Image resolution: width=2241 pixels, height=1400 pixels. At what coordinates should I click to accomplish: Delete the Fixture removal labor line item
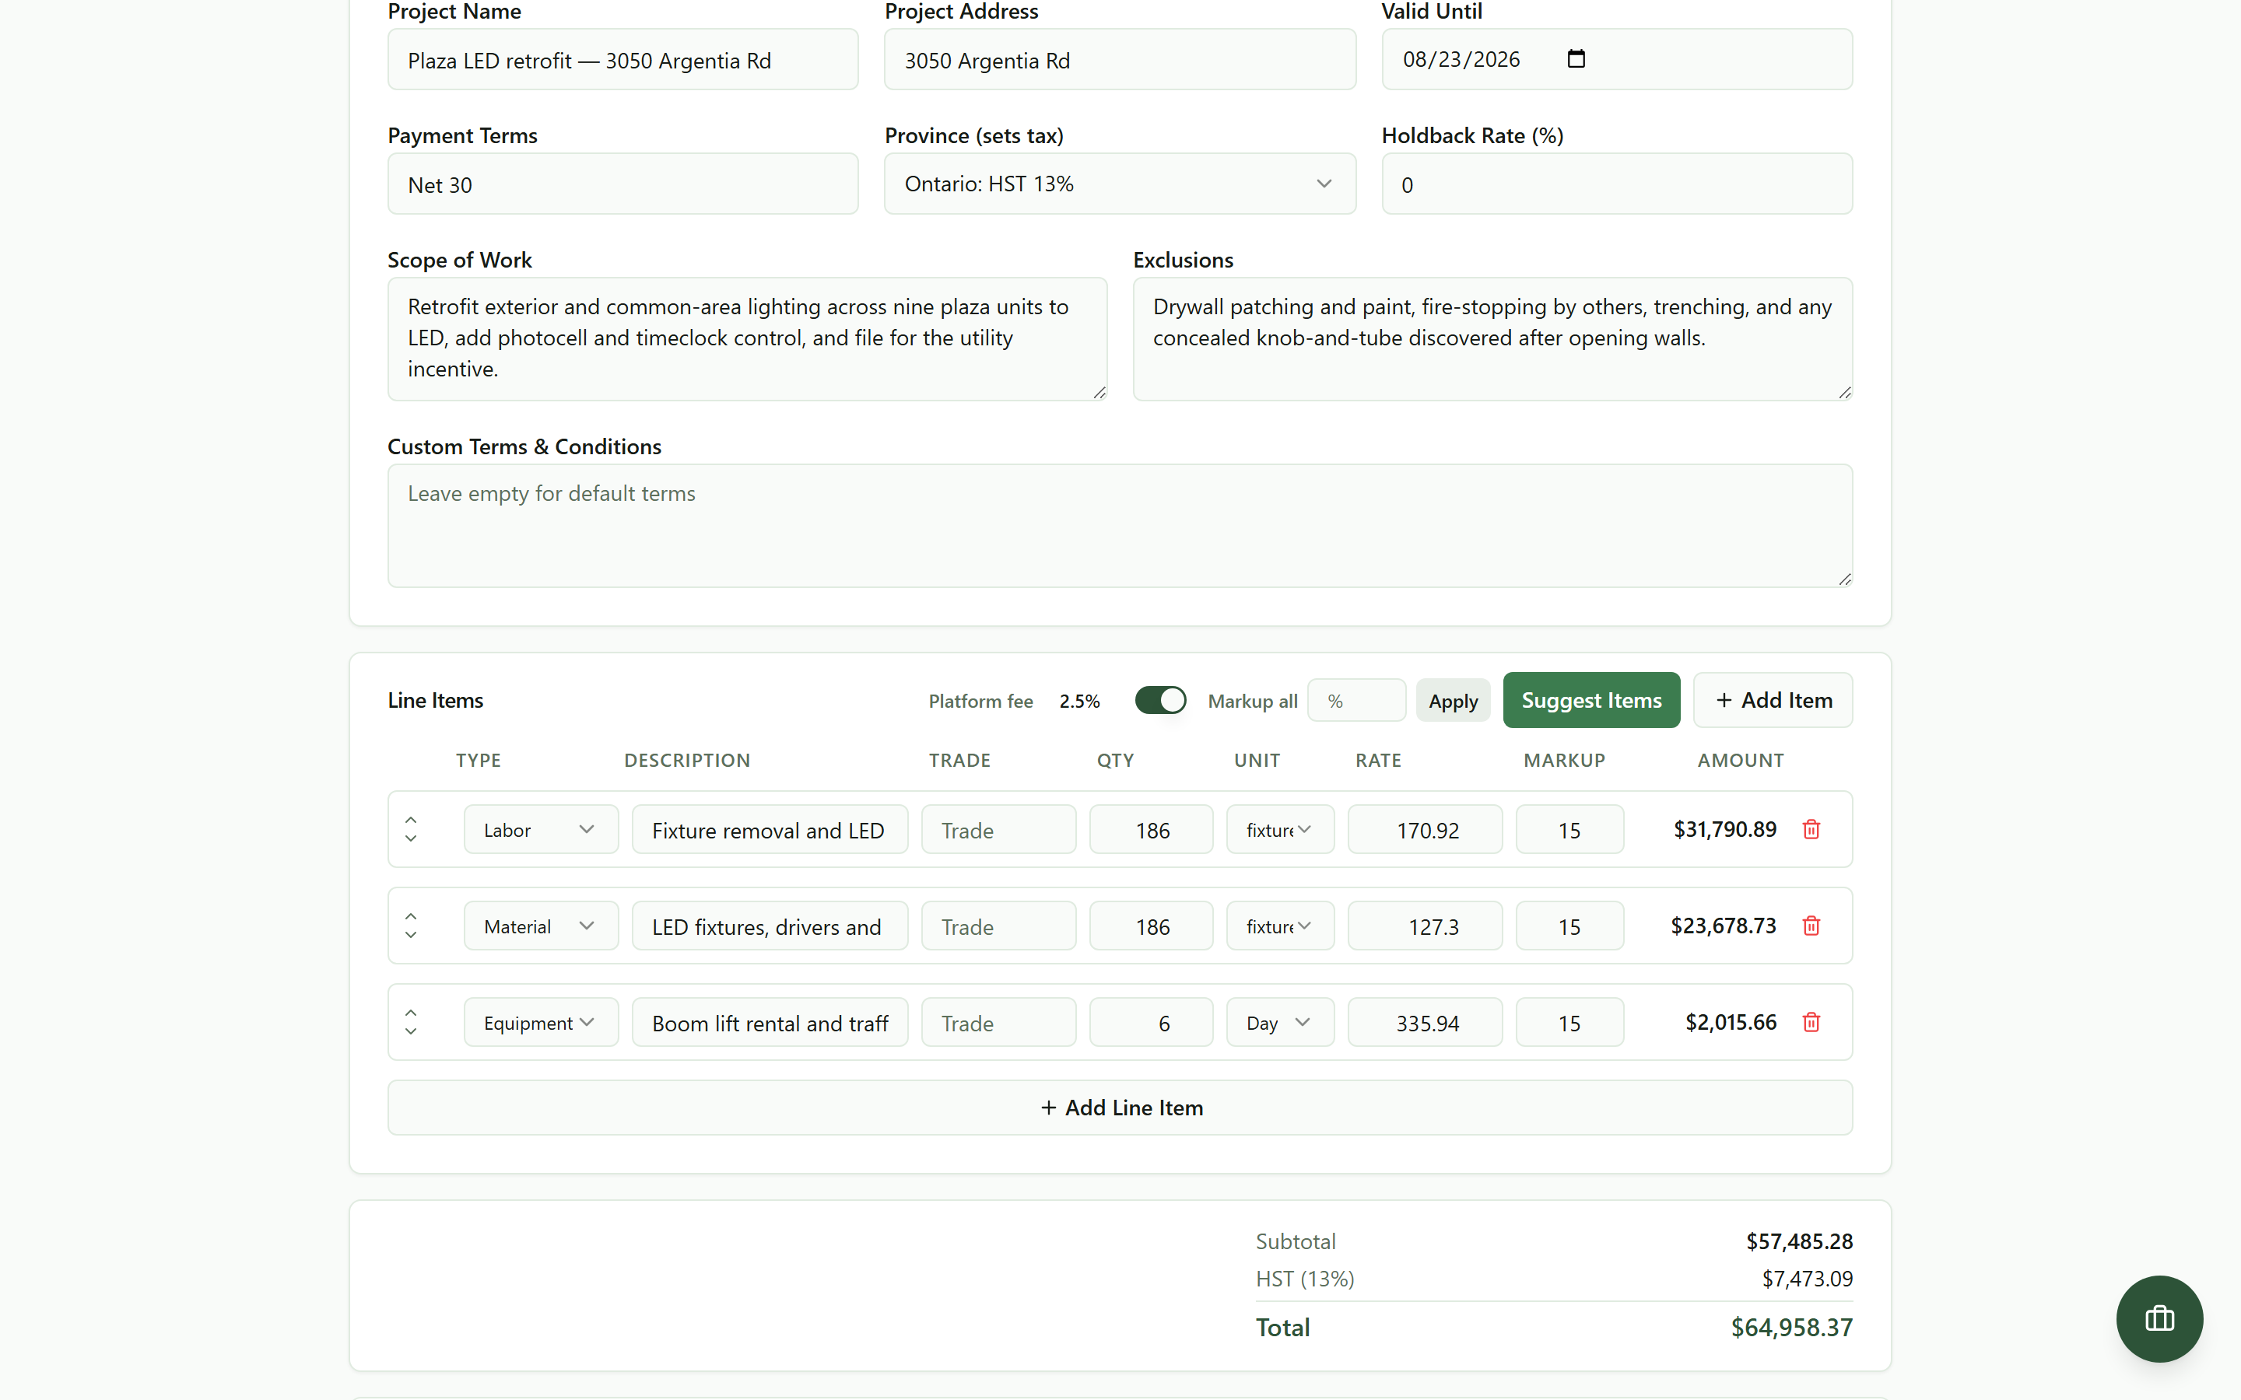(x=1811, y=830)
